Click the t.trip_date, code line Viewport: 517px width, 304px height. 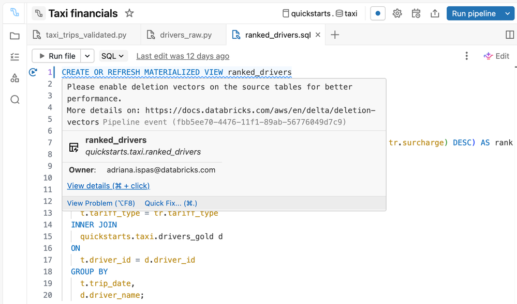point(108,283)
